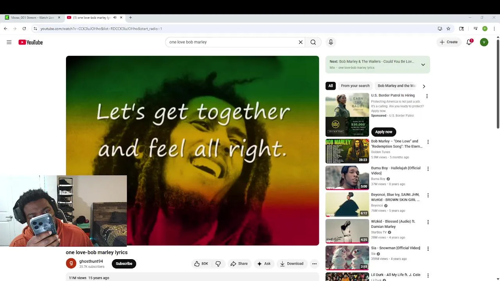Click the magnifier search button

click(x=313, y=42)
